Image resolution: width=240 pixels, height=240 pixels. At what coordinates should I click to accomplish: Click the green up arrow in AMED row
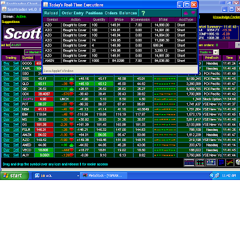[71, 145]
